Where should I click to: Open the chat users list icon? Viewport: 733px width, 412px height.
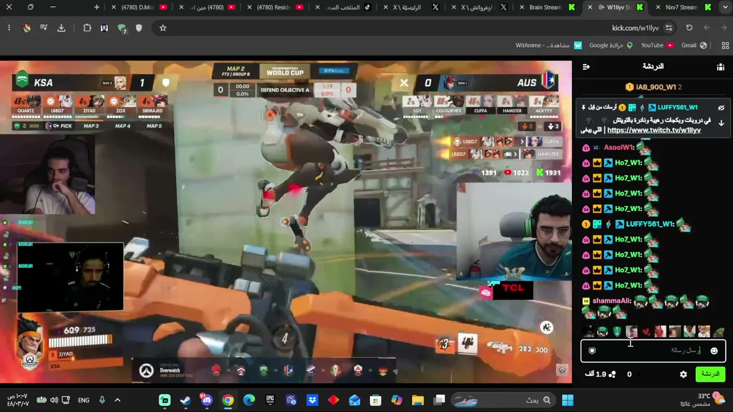[x=720, y=67]
